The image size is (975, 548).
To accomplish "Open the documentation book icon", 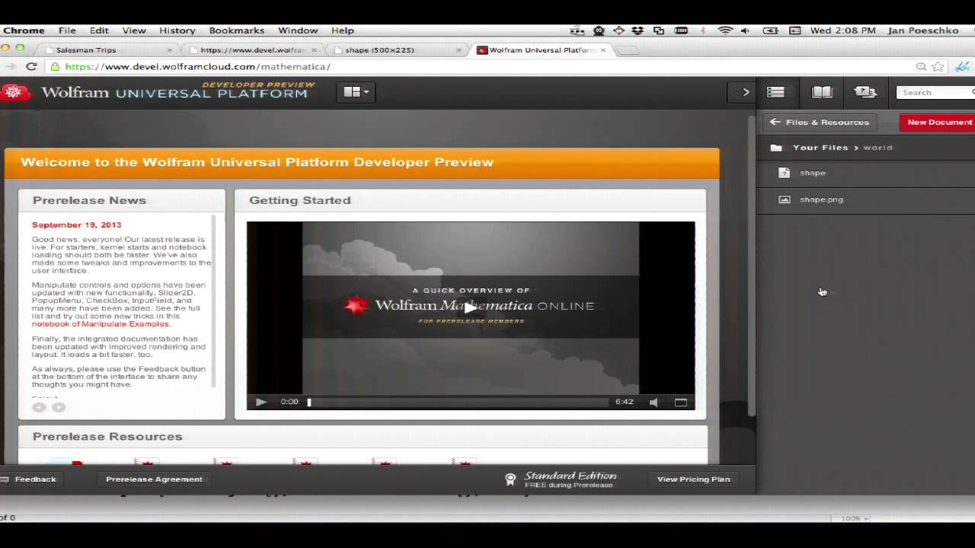I will 821,92.
